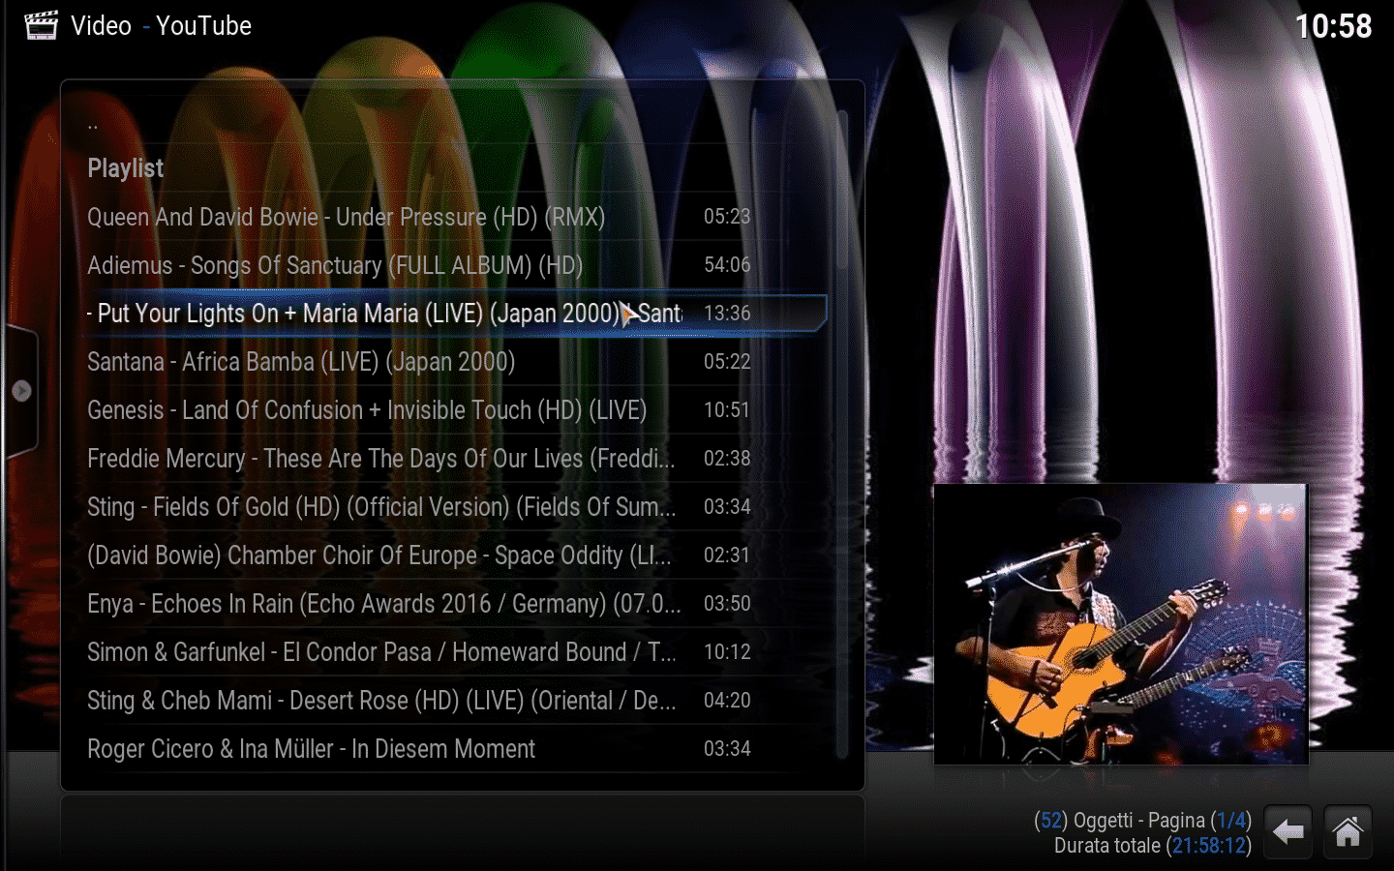Click the Durata totale 21:58:12 text

pyautogui.click(x=1153, y=846)
